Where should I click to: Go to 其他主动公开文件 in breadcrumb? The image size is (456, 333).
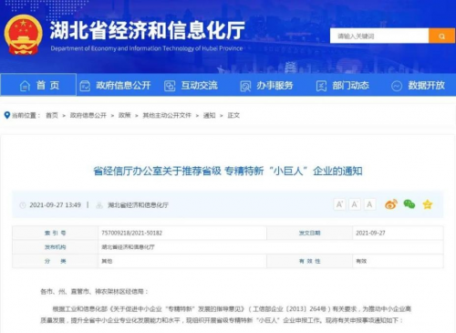click(x=167, y=115)
